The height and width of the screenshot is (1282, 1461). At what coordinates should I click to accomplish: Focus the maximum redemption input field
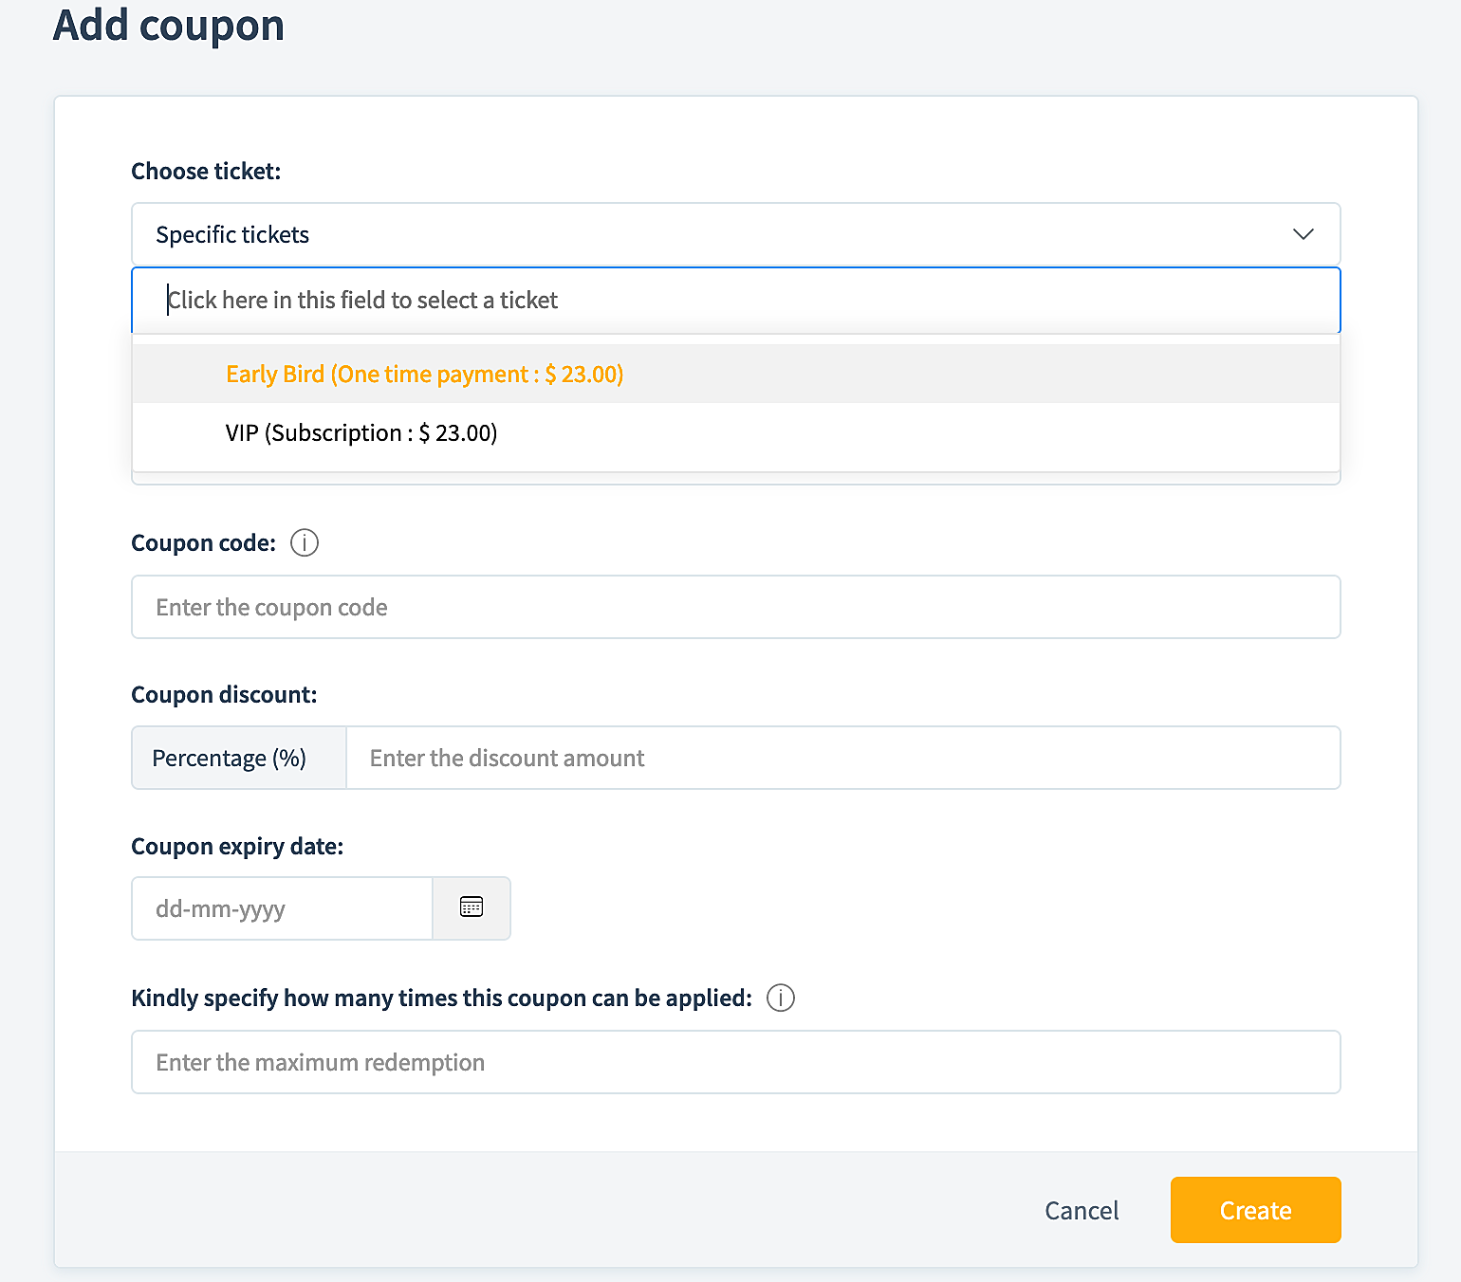[x=735, y=1063]
